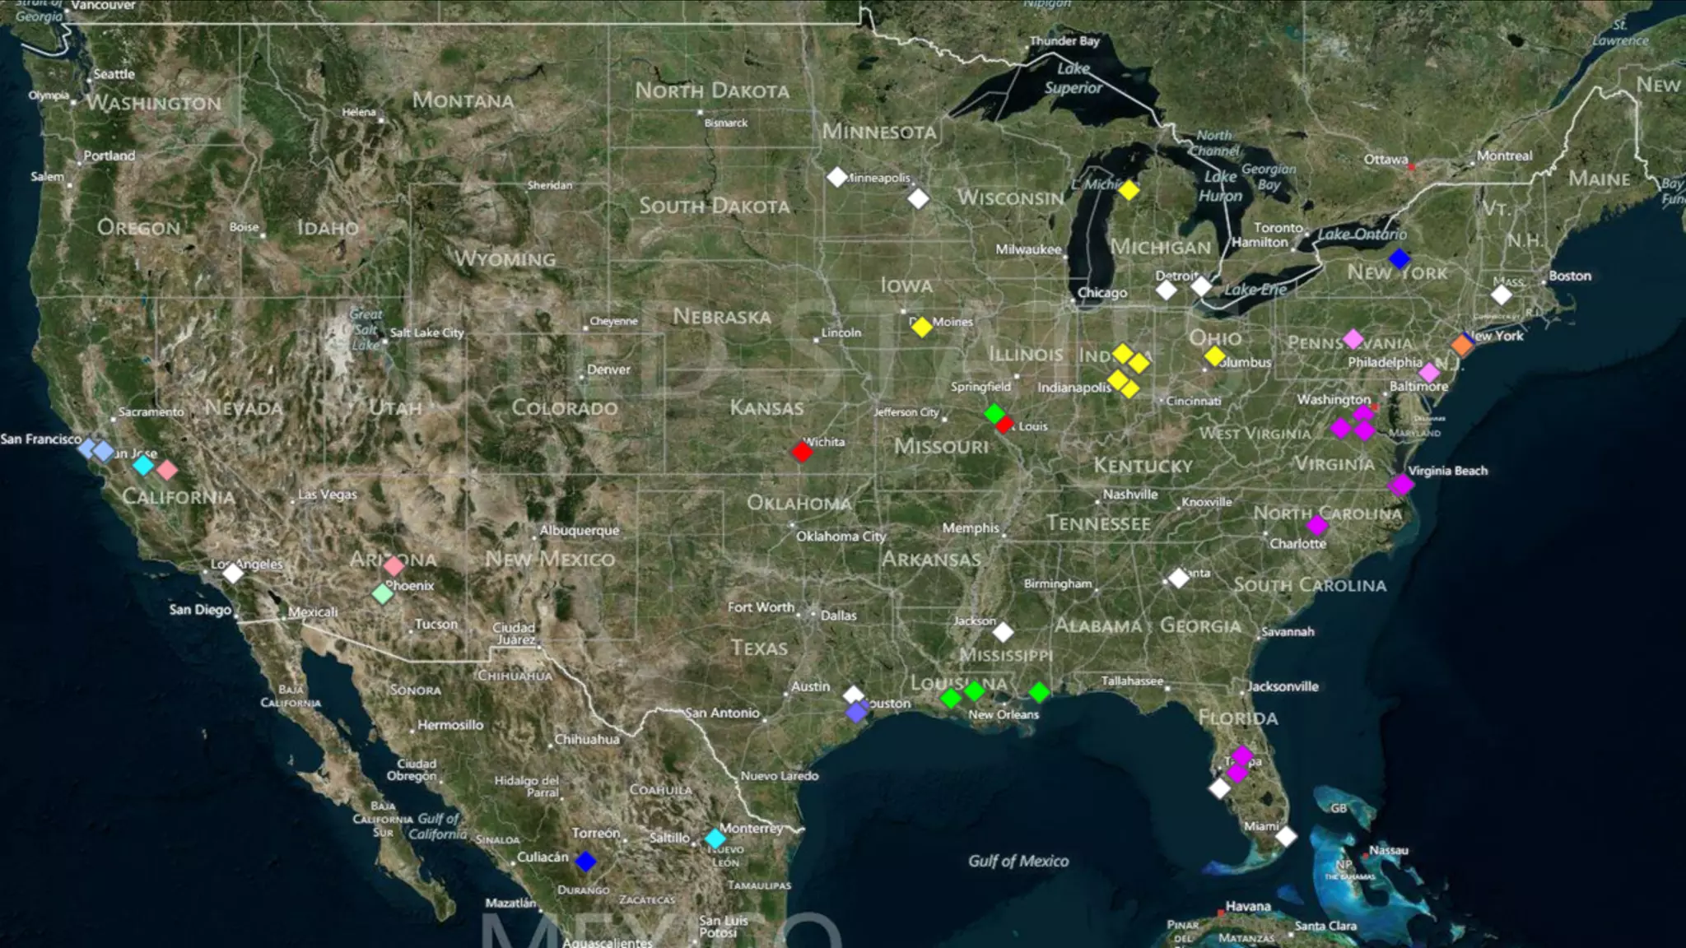The image size is (1686, 948).
Task: Select the white diamond marker near Jackson, Mississippi
Action: point(1003,632)
